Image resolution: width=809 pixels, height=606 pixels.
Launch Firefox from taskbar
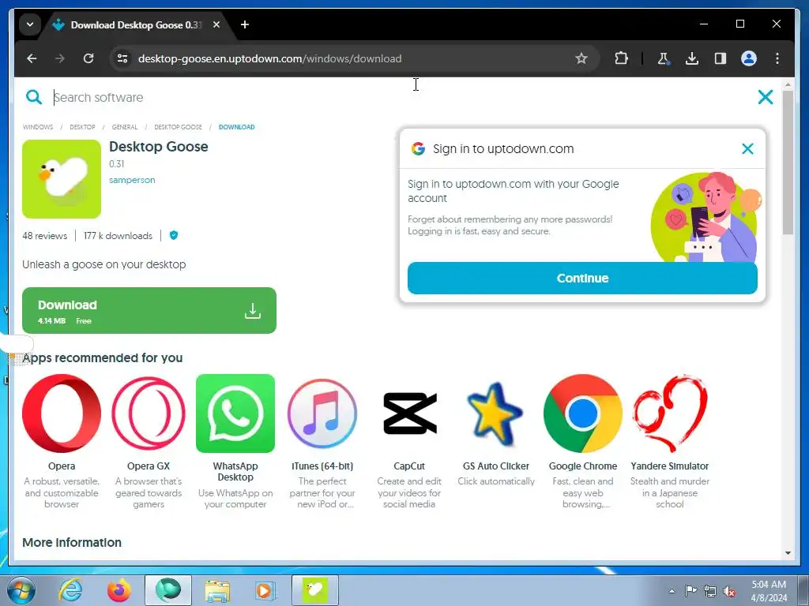tap(119, 590)
